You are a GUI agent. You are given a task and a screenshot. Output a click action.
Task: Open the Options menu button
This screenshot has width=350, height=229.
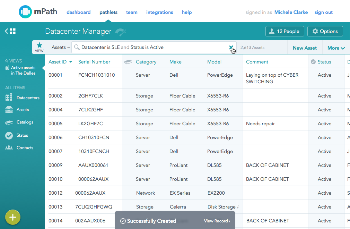[325, 31]
